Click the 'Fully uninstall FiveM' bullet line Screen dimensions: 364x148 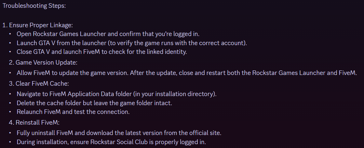click(119, 133)
